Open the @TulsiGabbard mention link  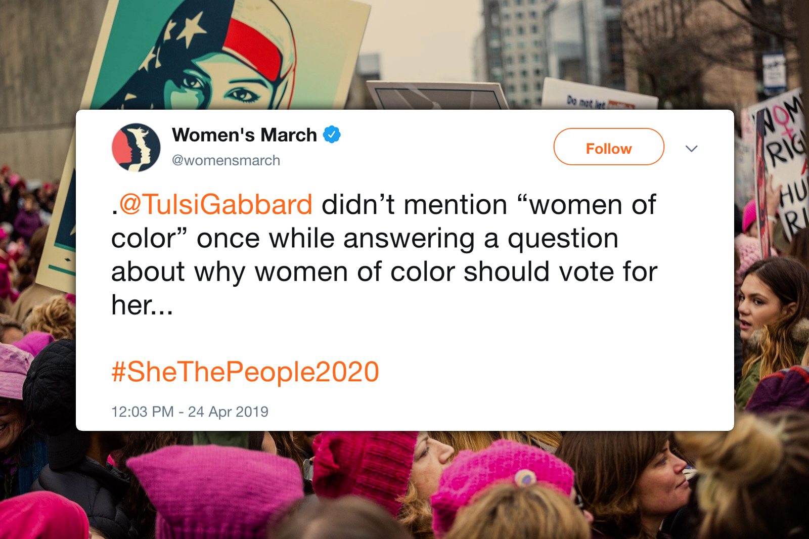pos(216,205)
